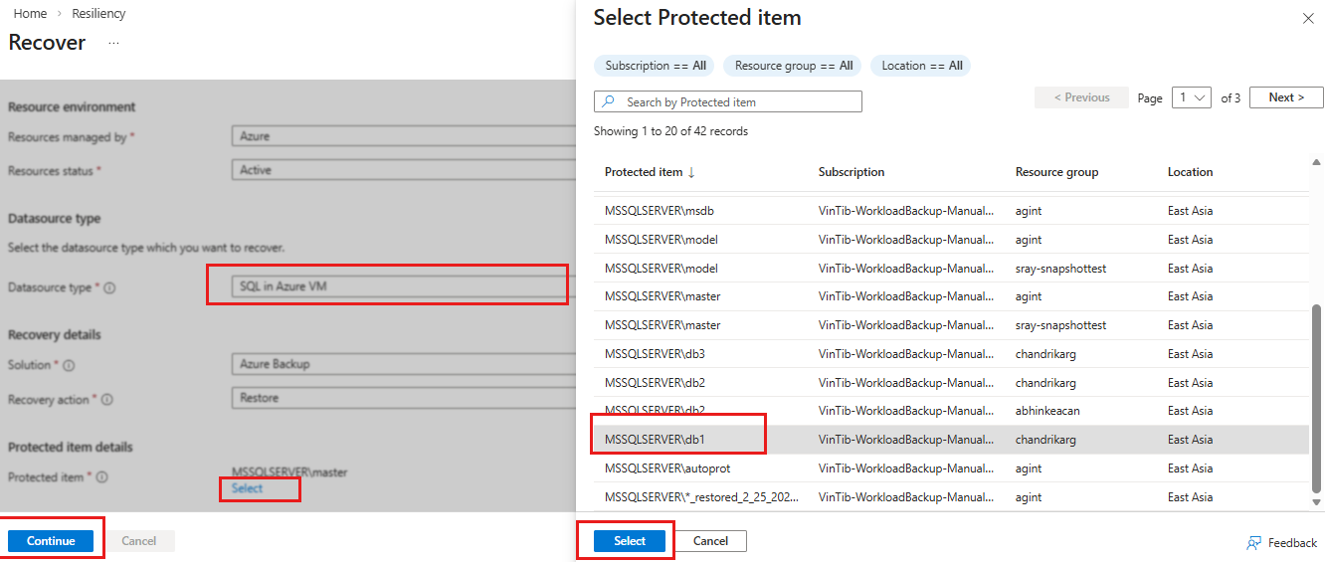The width and height of the screenshot is (1325, 562).
Task: Click the Select link under Protected item
Action: pyautogui.click(x=247, y=488)
